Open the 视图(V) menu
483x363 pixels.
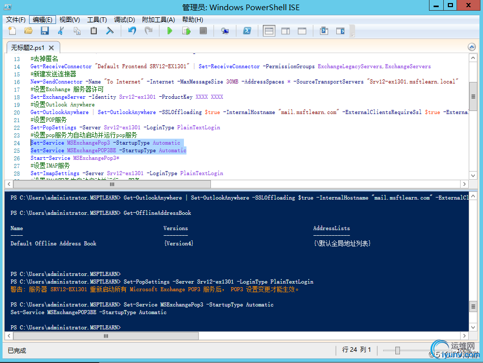point(70,20)
